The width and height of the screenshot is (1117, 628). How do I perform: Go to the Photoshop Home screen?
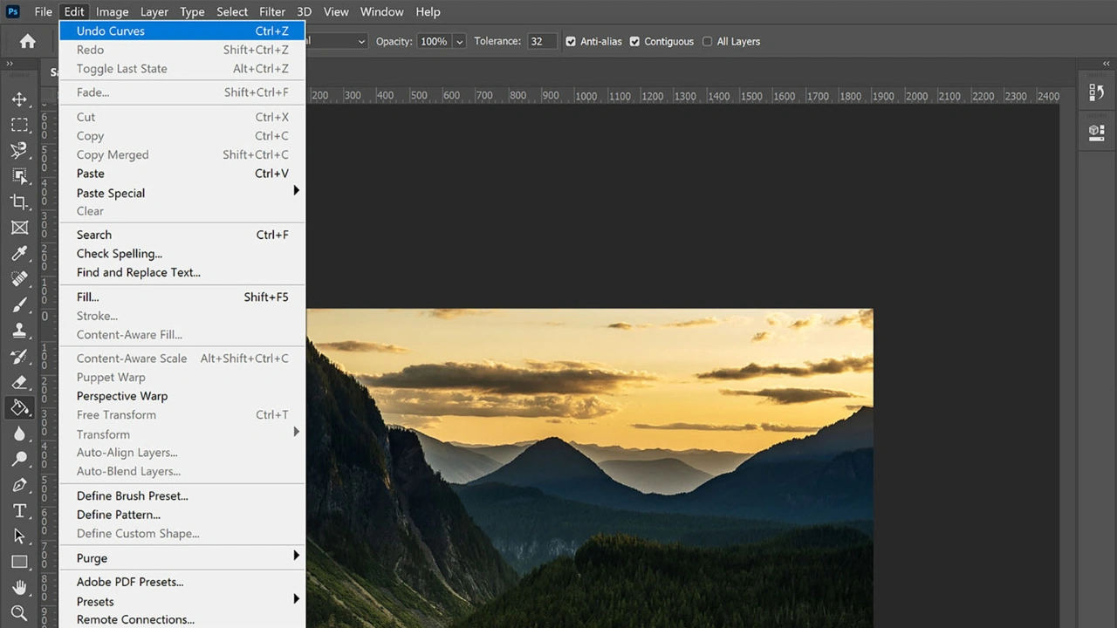pyautogui.click(x=27, y=41)
